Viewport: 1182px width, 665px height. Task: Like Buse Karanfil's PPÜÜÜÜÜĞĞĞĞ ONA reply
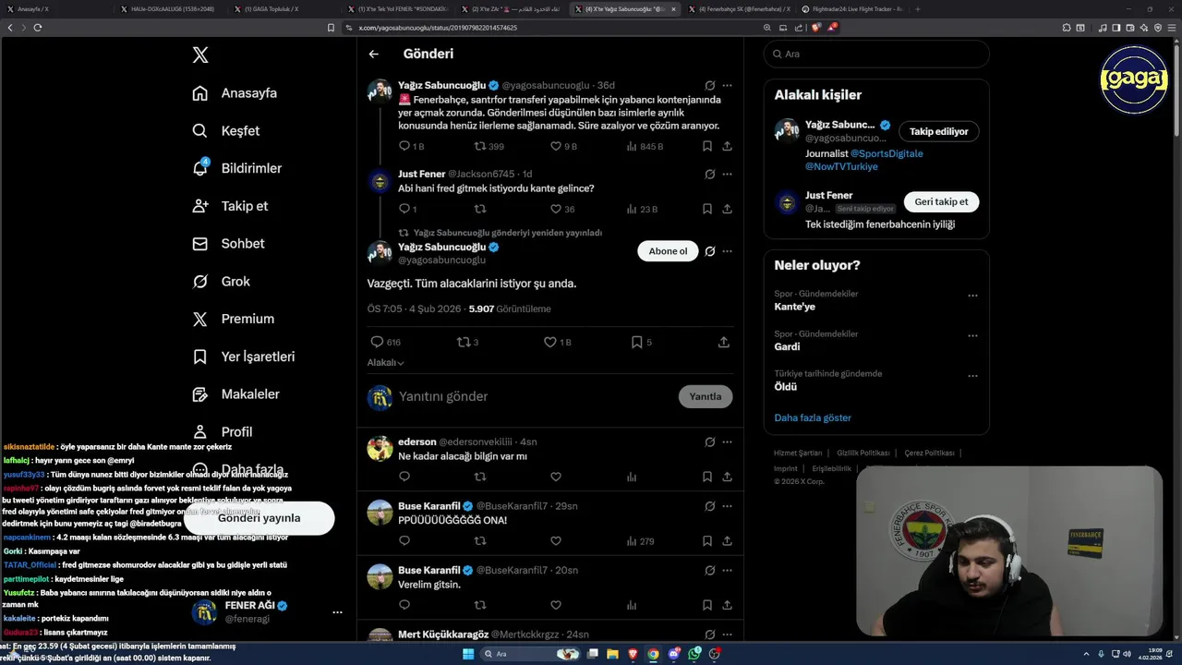(556, 541)
